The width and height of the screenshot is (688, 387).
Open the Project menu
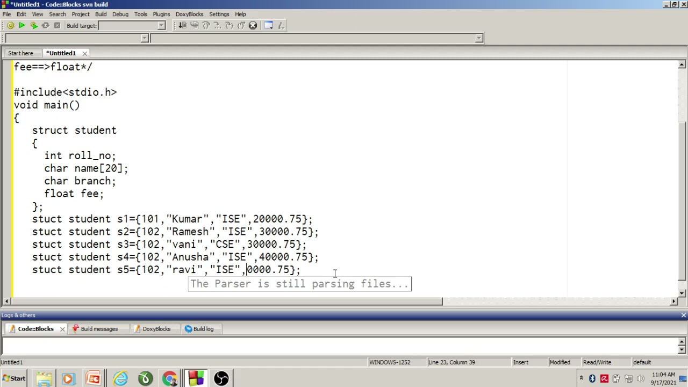81,14
